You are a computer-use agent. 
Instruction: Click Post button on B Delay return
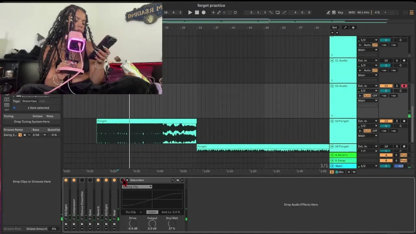pos(404,161)
